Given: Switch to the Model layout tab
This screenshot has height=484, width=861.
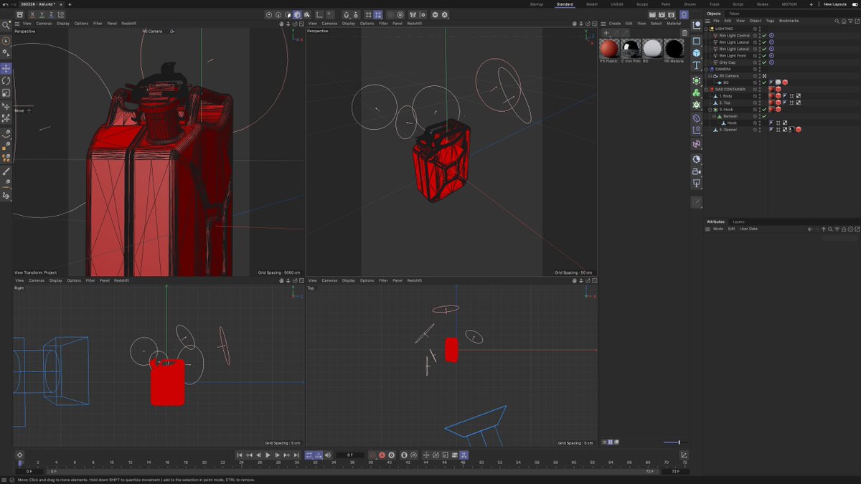Looking at the screenshot, I should (591, 4).
